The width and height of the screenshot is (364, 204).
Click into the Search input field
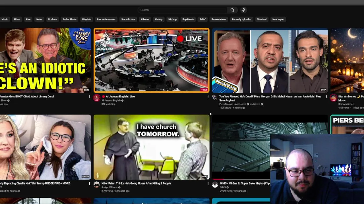pyautogui.click(x=183, y=10)
